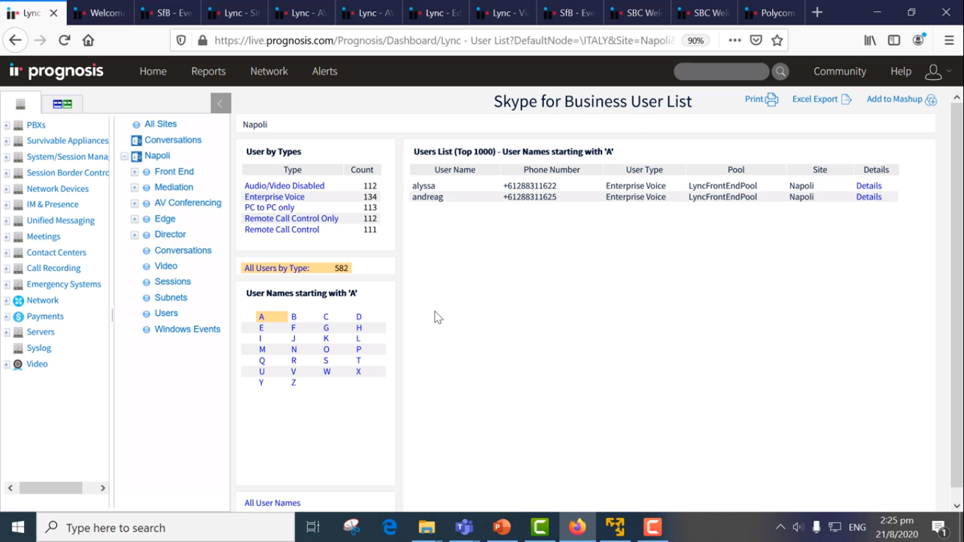Open Camtasia green icon in taskbar

tap(540, 527)
